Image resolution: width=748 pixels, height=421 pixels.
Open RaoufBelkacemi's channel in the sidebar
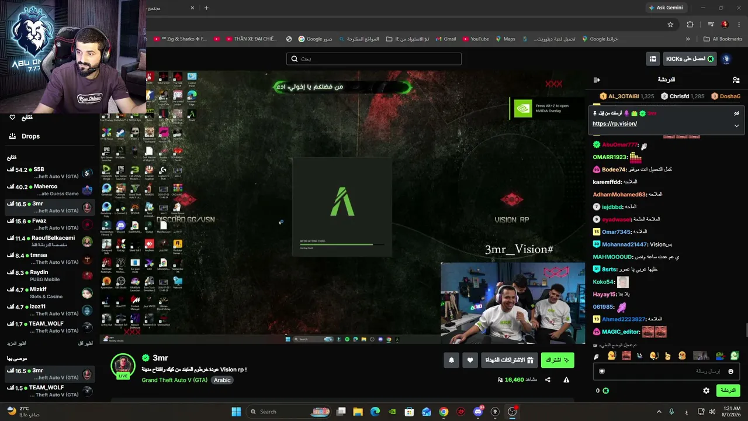(50, 241)
